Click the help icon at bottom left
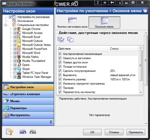 (9, 132)
